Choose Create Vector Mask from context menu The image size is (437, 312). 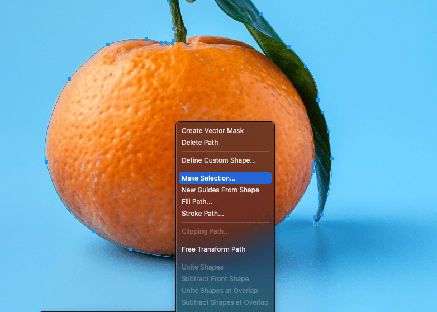pos(225,131)
